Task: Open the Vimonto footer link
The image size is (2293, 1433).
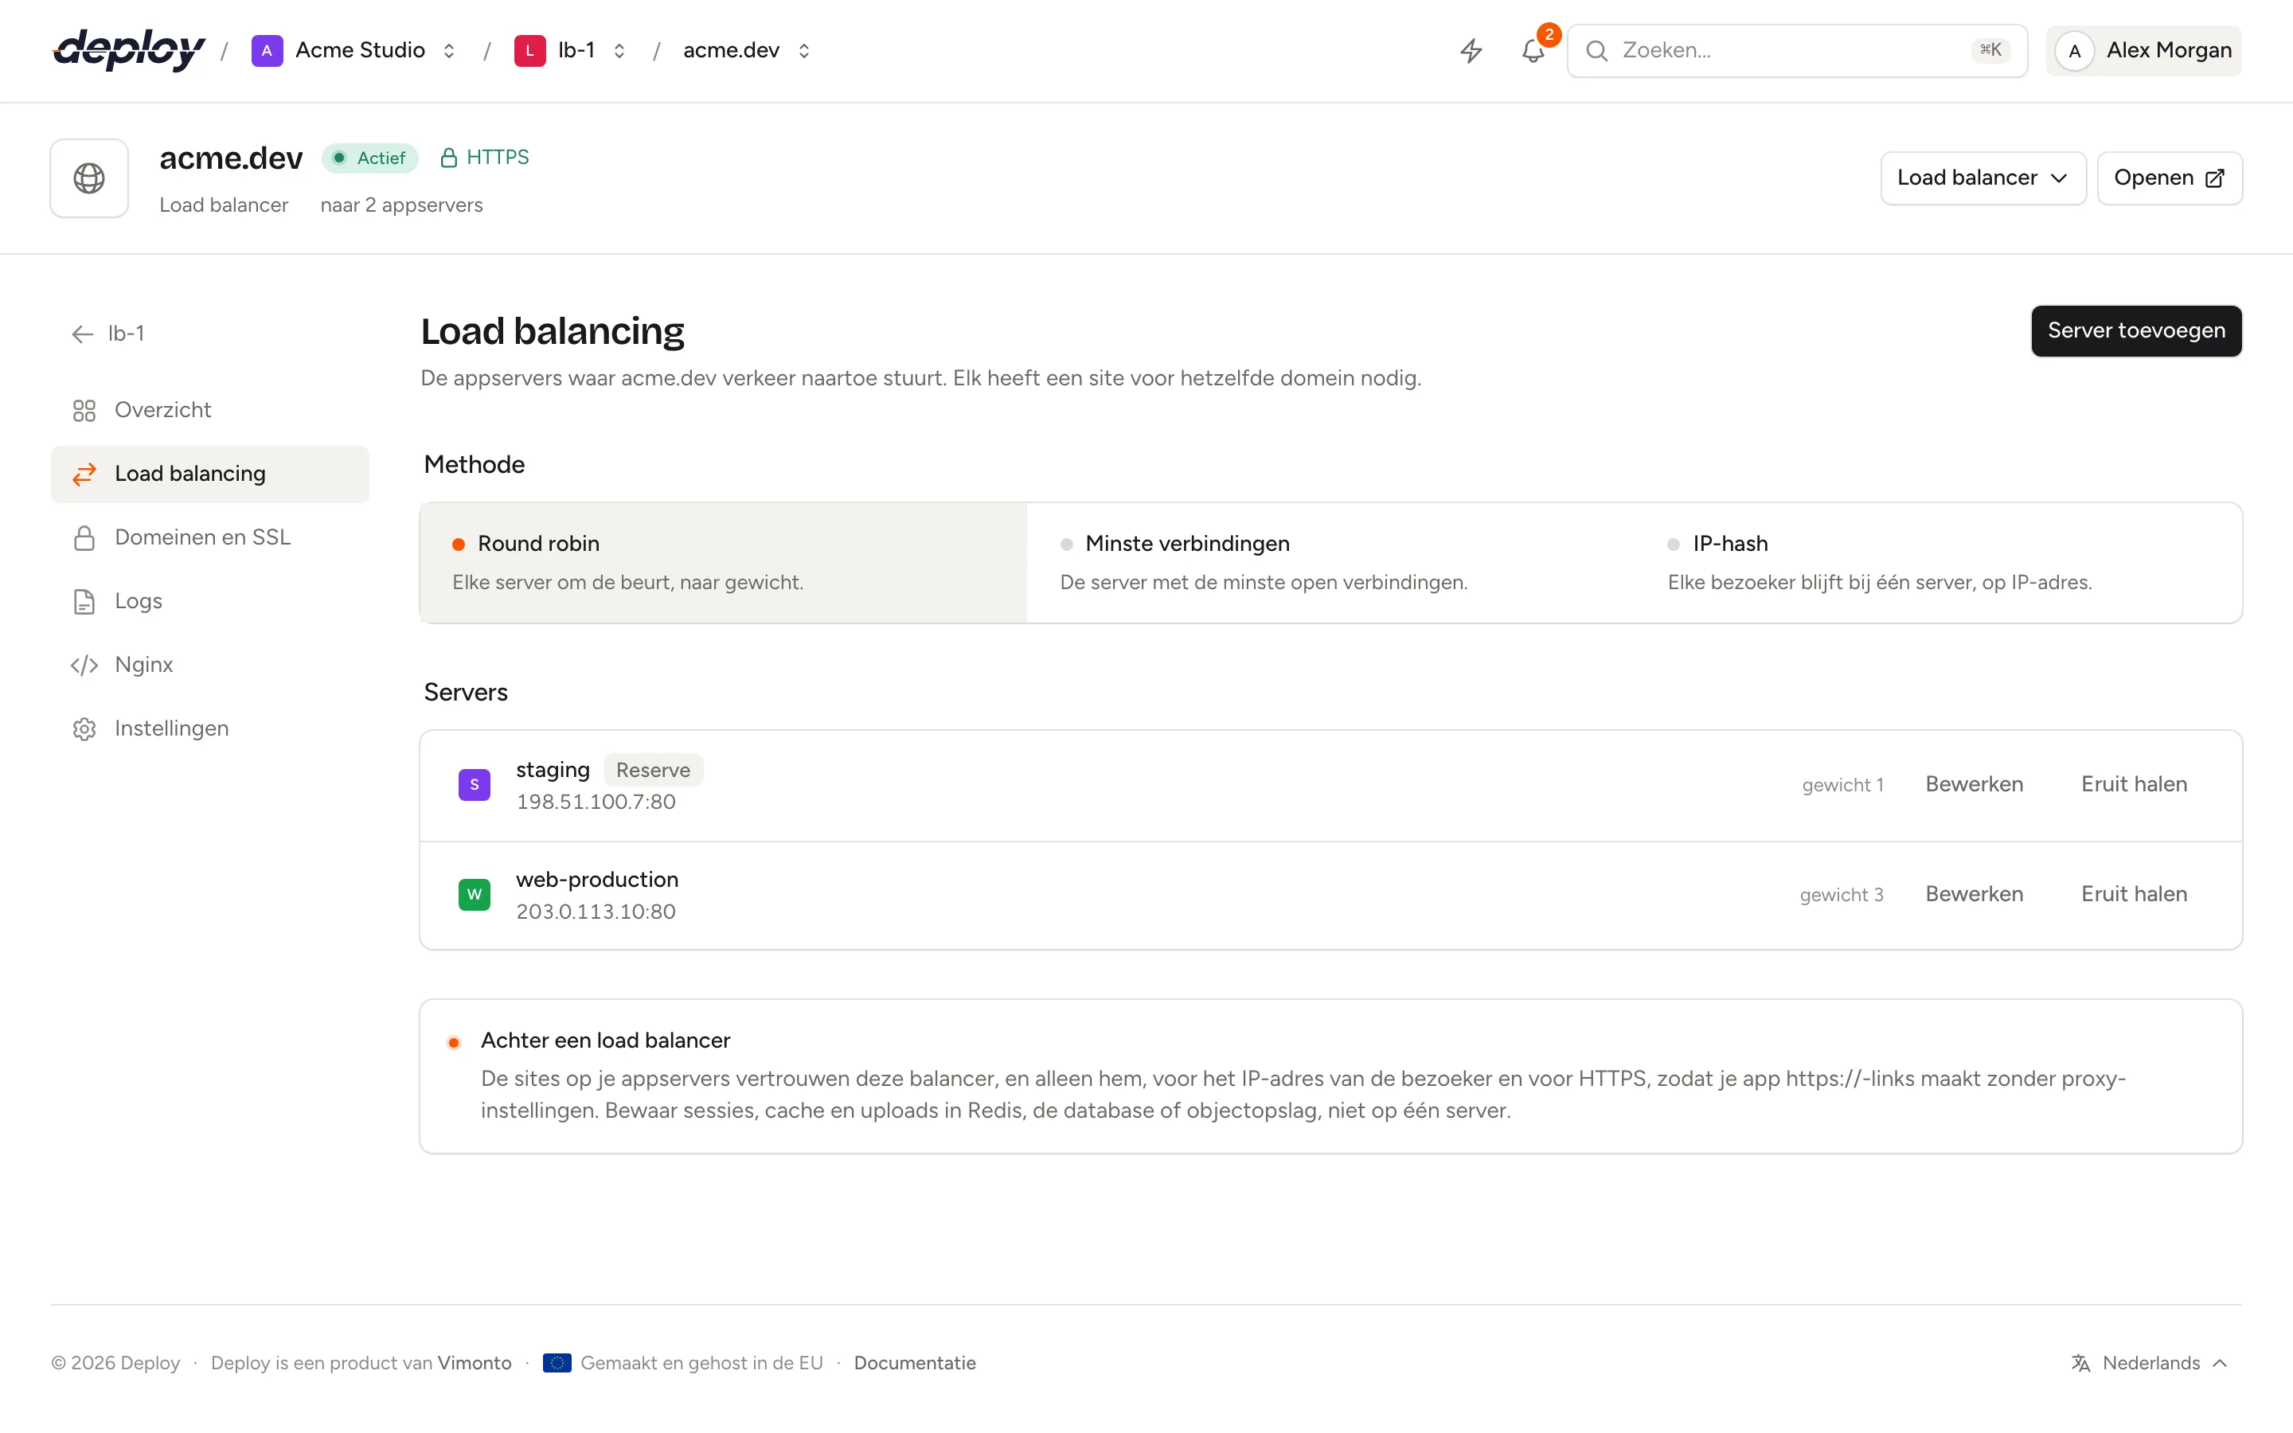Action: (x=475, y=1363)
